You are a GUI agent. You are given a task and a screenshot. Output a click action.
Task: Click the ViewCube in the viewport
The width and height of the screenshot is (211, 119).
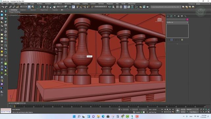pos(159,20)
